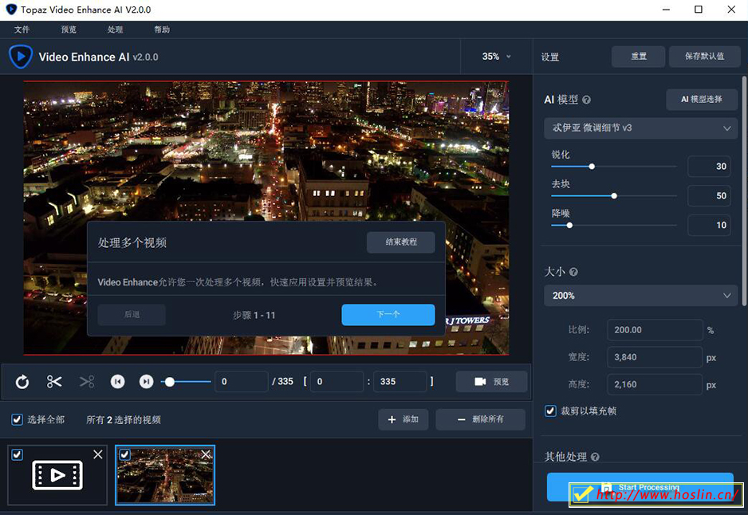Click the Start Processing button
Image resolution: width=748 pixels, height=515 pixels.
pyautogui.click(x=640, y=487)
